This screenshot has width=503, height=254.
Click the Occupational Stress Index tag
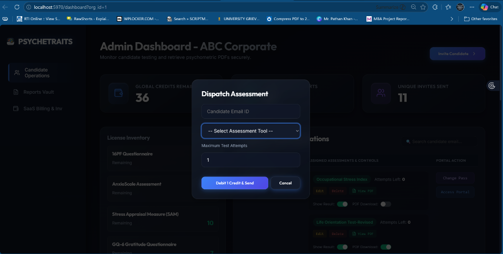(x=342, y=179)
